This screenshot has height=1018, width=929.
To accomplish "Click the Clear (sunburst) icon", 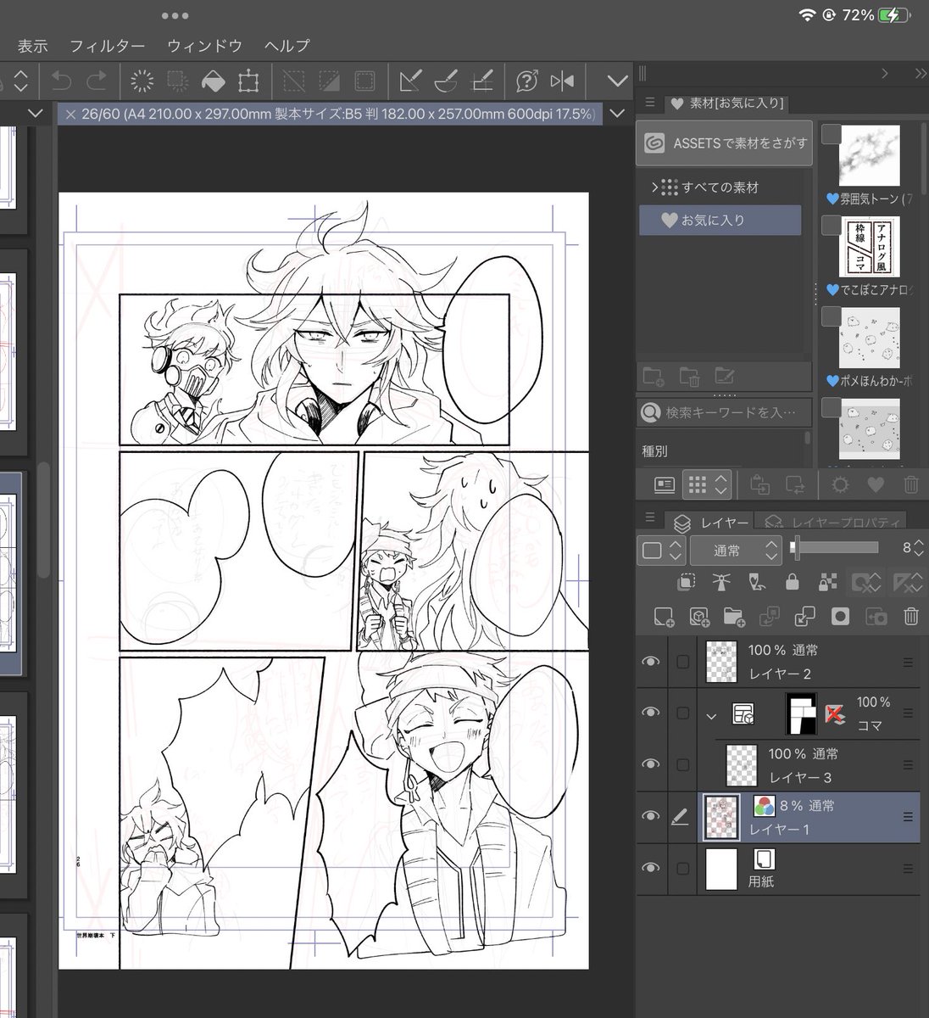I will pos(142,81).
